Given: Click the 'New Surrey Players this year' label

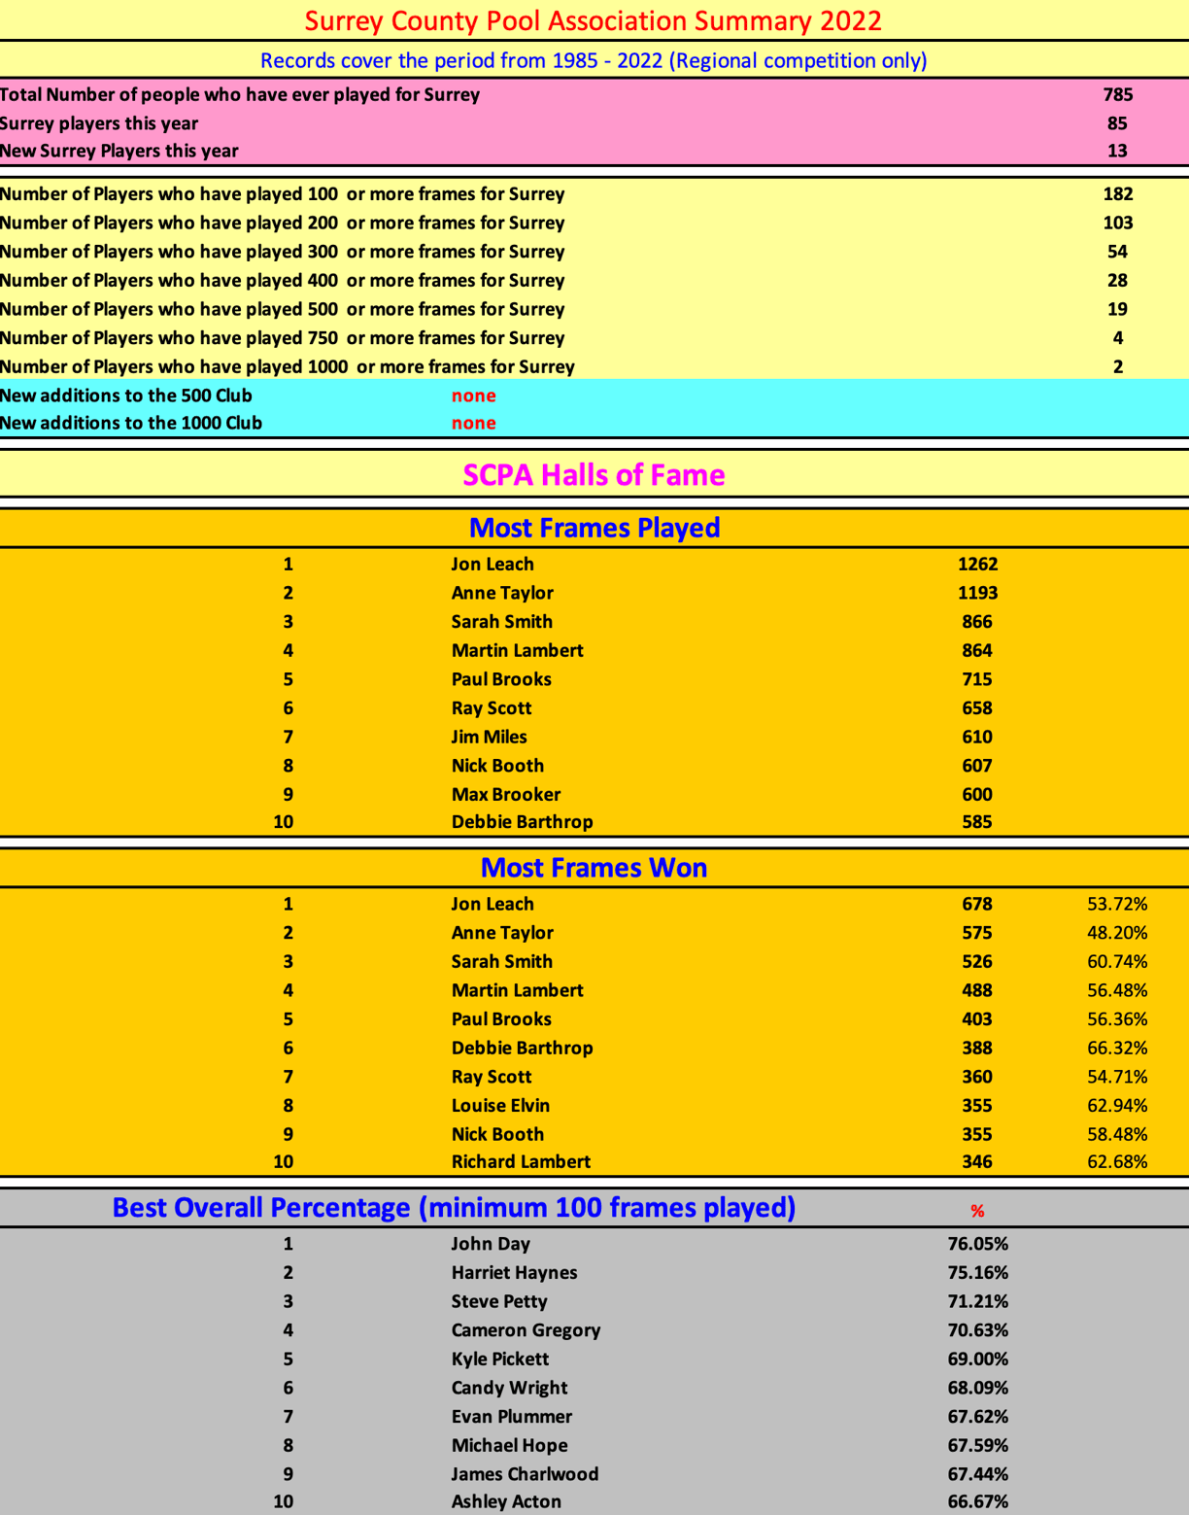Looking at the screenshot, I should point(119,151).
